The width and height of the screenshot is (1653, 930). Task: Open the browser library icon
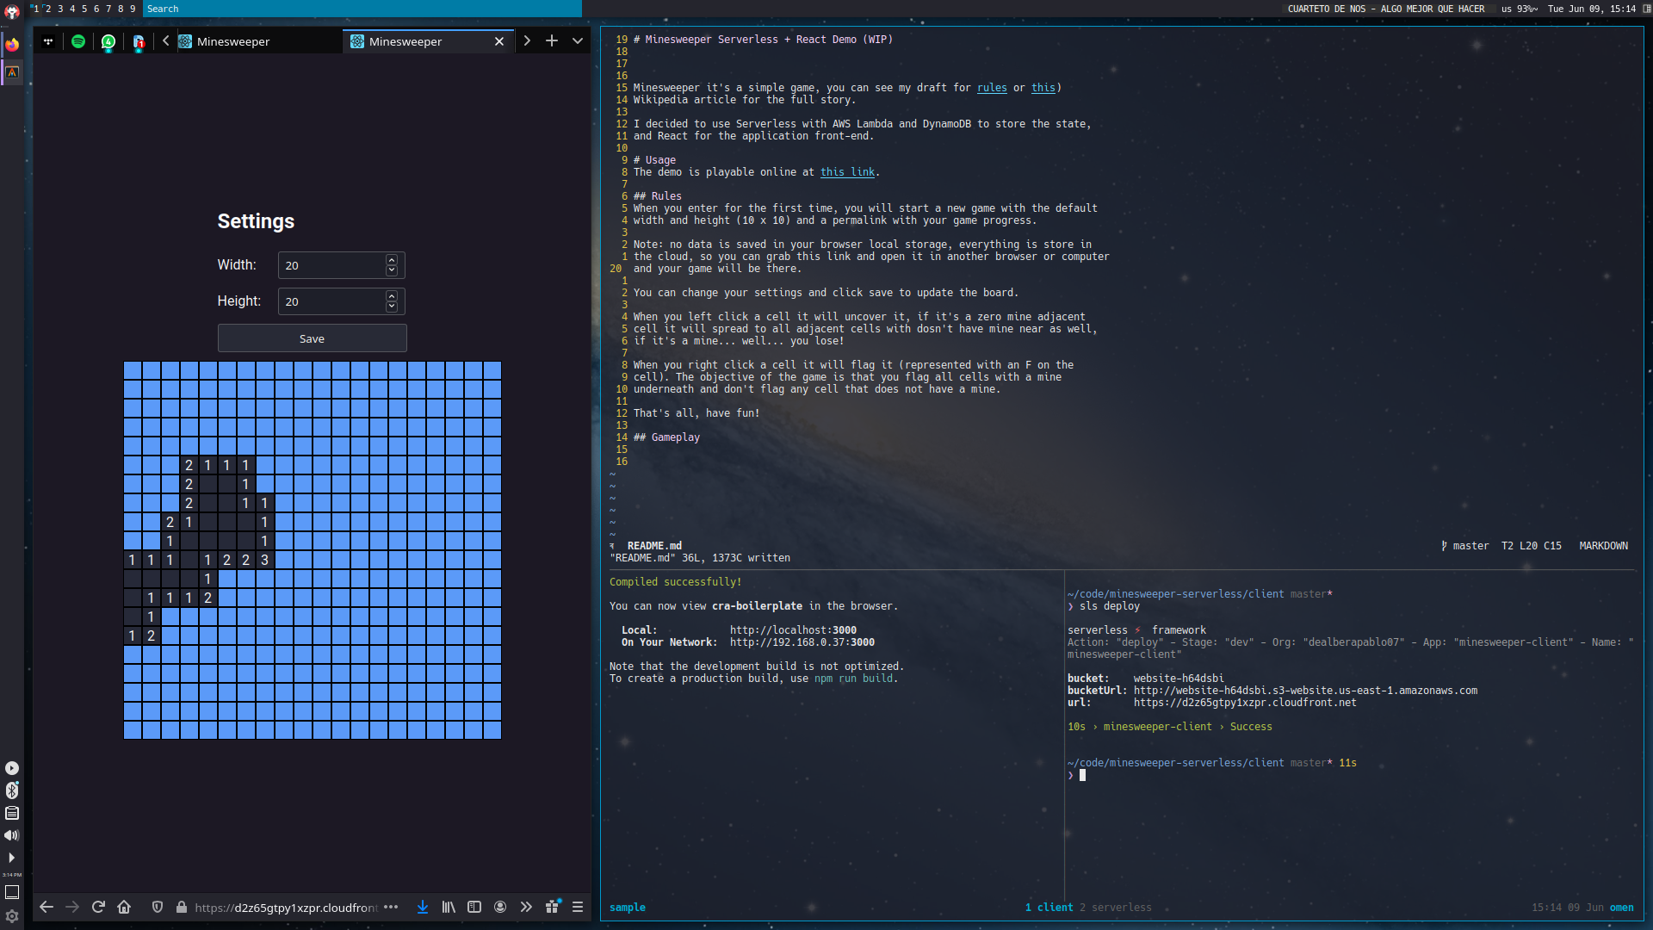pos(449,907)
